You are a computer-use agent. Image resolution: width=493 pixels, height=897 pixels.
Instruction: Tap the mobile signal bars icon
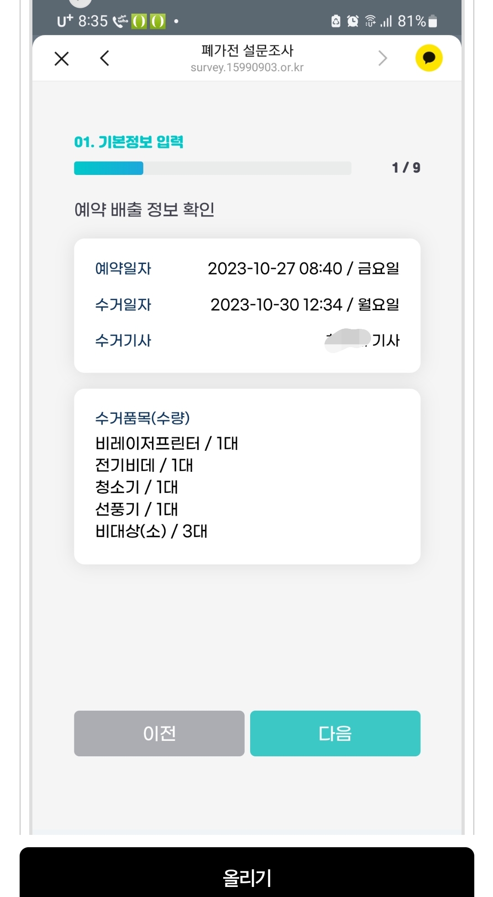pos(386,21)
